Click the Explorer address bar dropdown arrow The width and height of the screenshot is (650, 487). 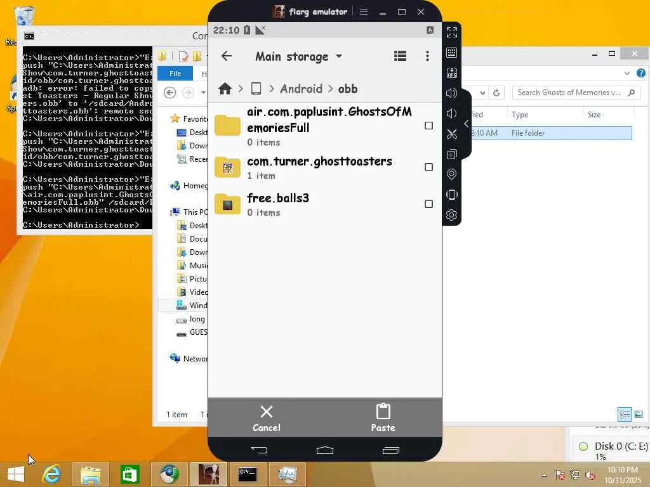click(x=482, y=93)
